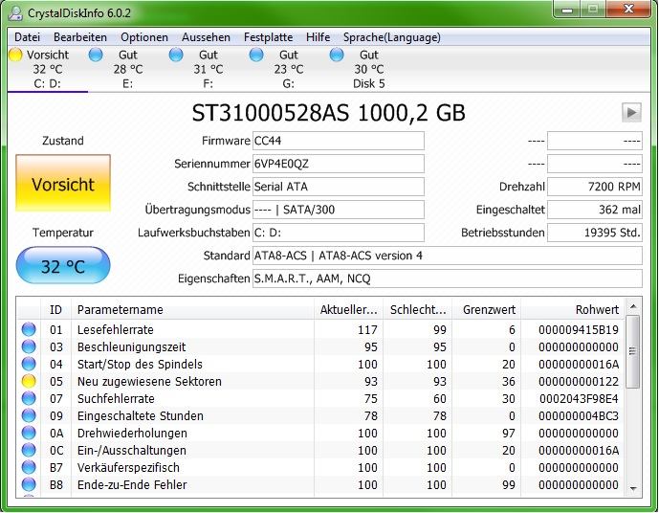Click raw value 000000004BC3

pyautogui.click(x=579, y=416)
